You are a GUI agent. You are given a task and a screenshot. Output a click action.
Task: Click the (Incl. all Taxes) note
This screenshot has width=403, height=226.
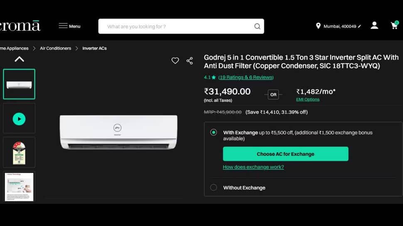pyautogui.click(x=218, y=100)
